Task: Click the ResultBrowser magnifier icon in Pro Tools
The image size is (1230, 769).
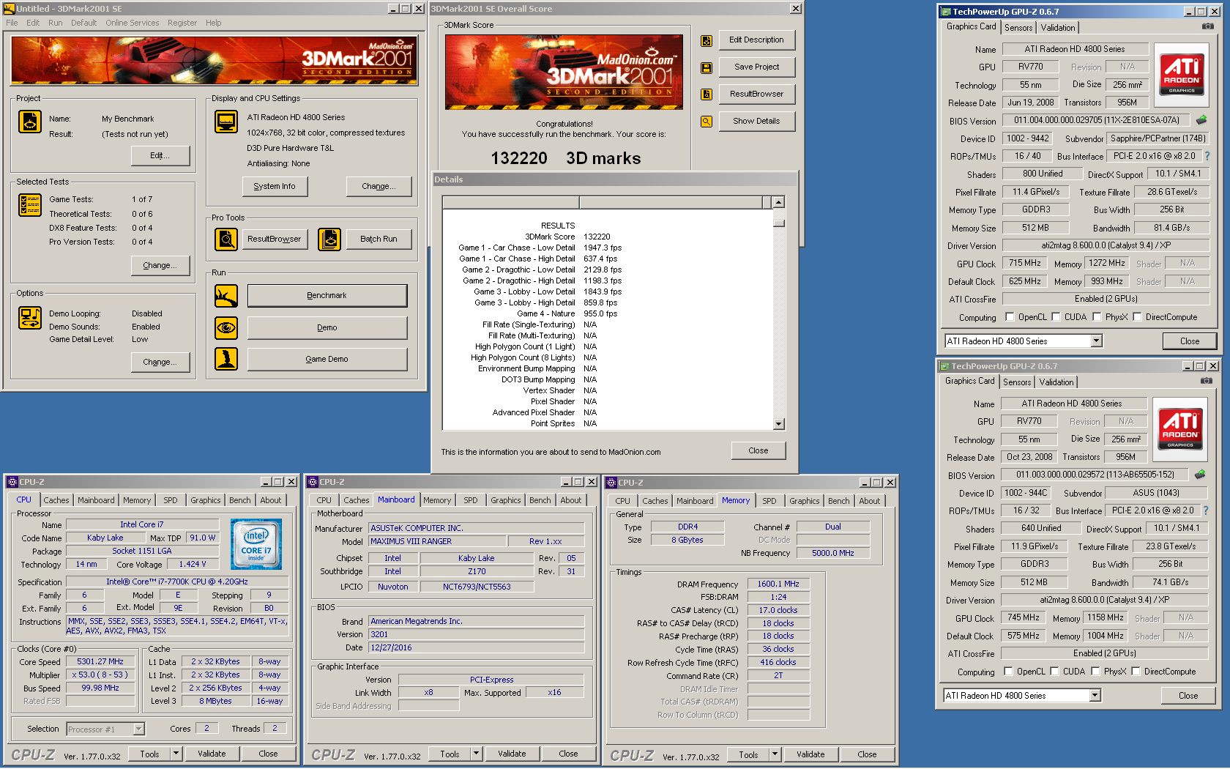Action: click(226, 239)
